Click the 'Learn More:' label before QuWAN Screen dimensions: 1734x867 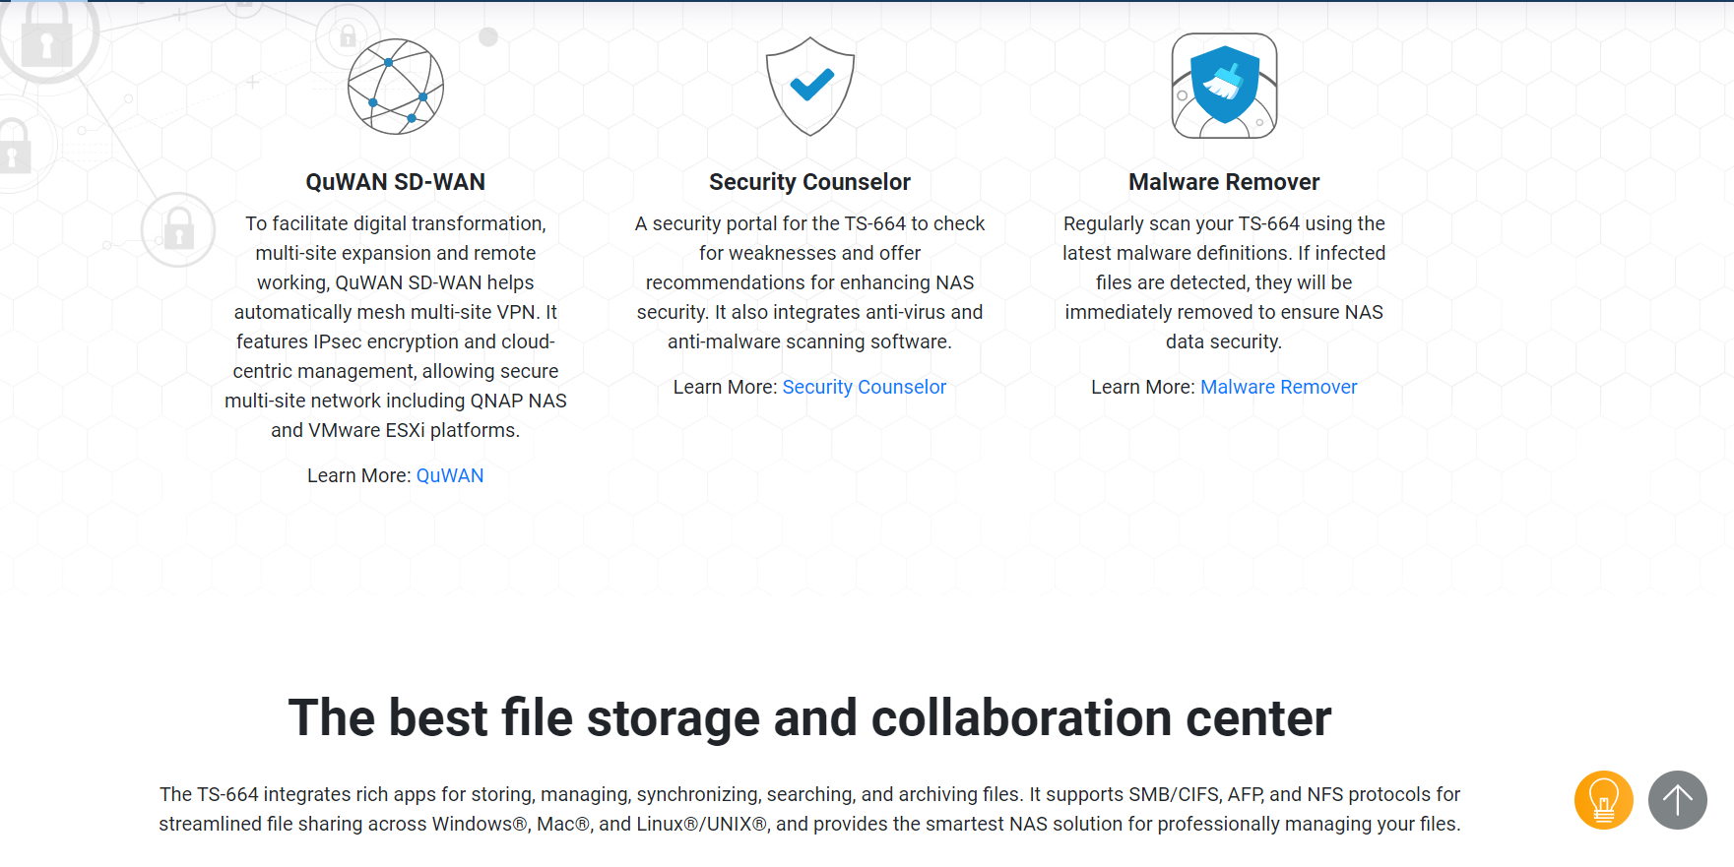click(358, 475)
